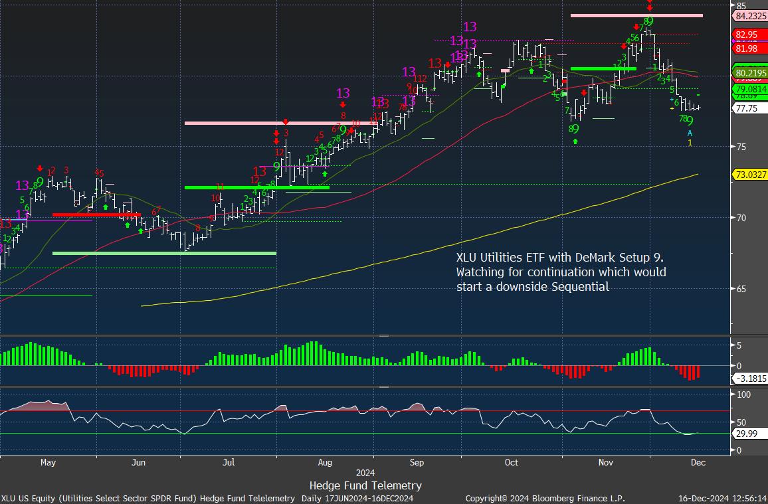This screenshot has height=504, width=768.
Task: Click the XLU Utilities ETF annotation text
Action: 560,272
